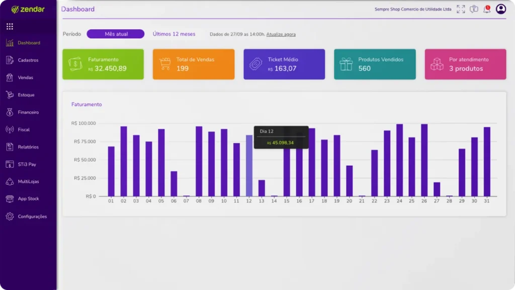
Task: Select the Mês atual period toggle
Action: 116,34
